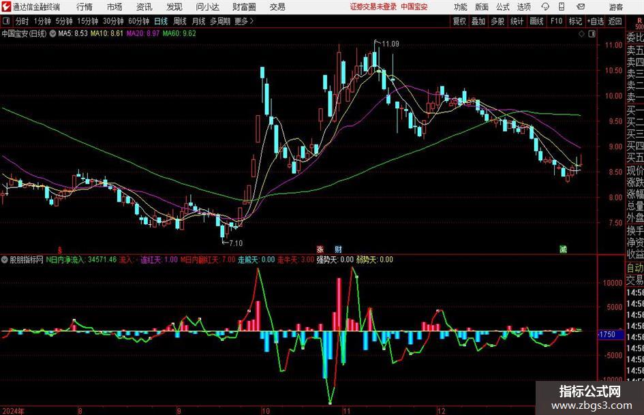Switch to the 分时 chart tab

coord(22,21)
